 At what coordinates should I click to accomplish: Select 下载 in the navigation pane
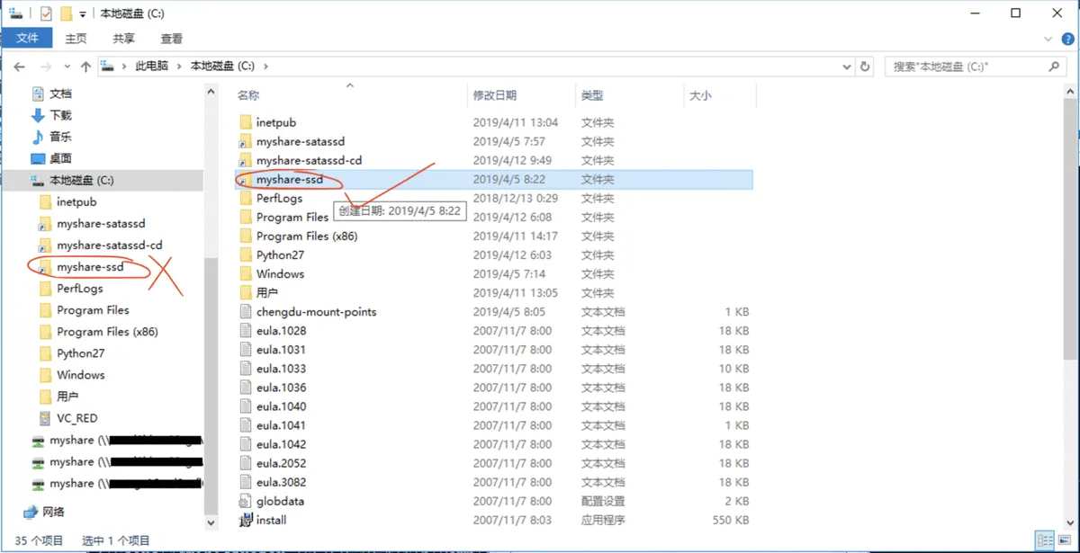tap(60, 115)
